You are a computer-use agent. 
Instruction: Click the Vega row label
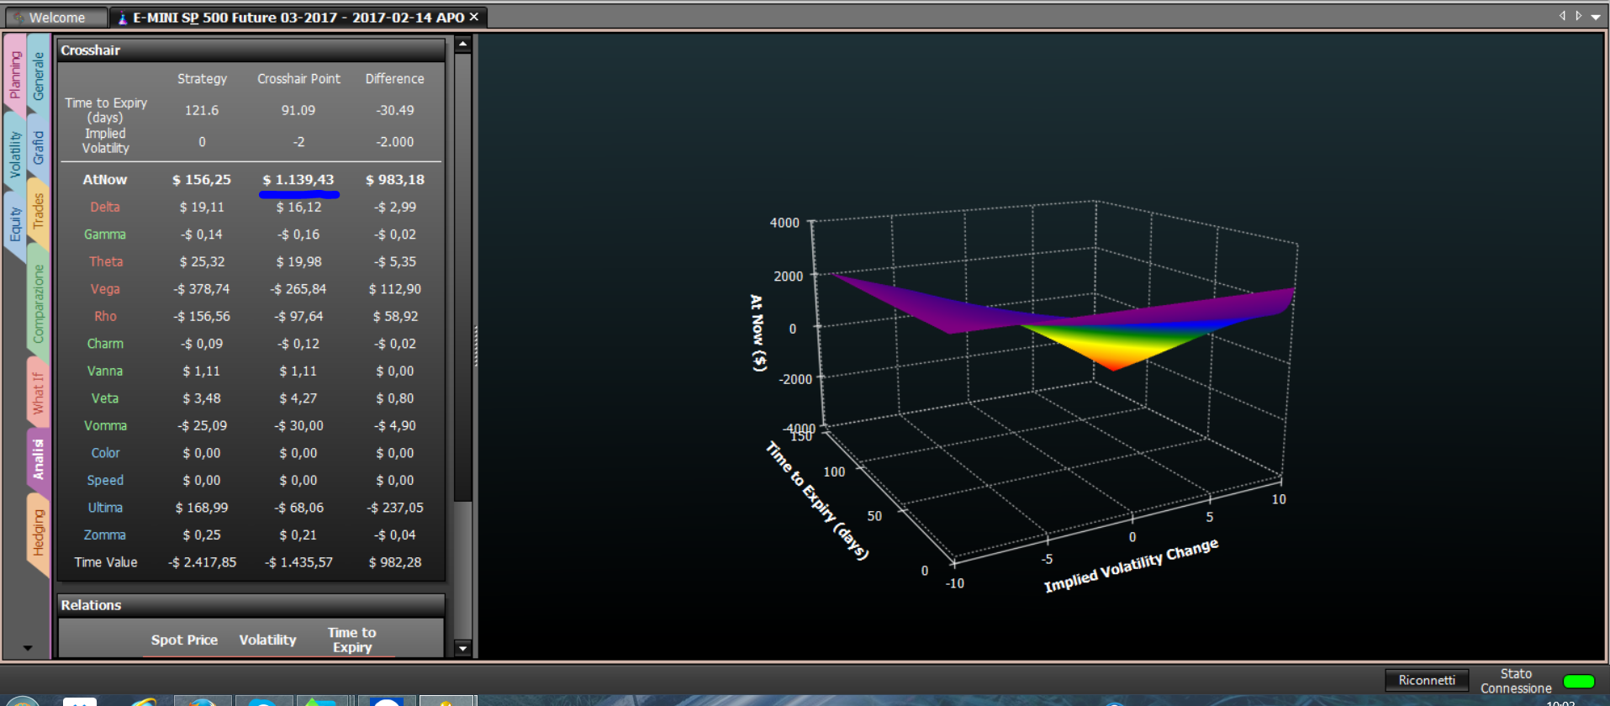point(105,289)
